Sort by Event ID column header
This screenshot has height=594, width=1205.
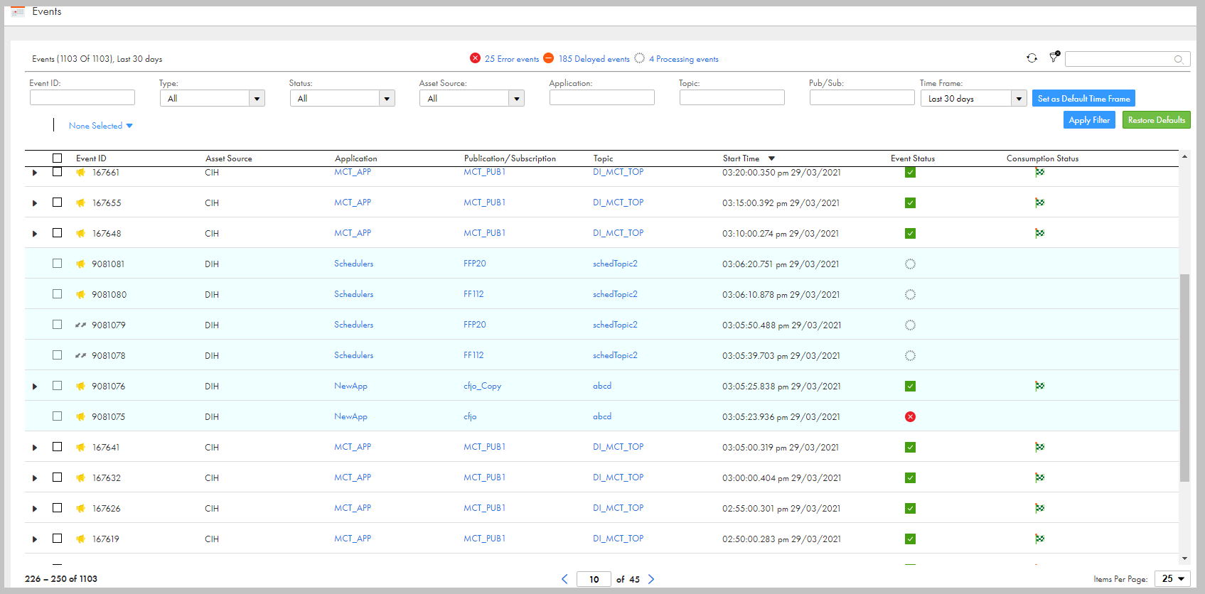point(91,158)
